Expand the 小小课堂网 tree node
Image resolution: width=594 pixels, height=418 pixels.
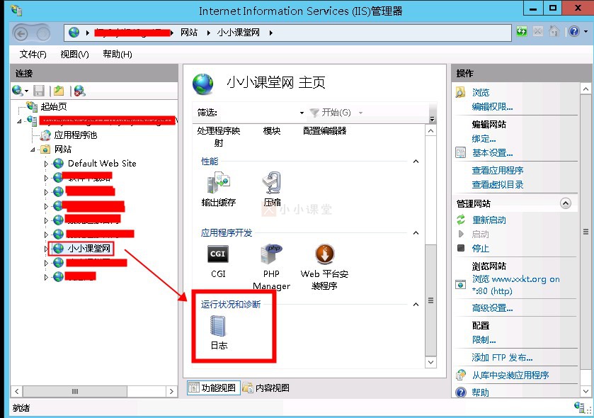[x=46, y=249]
